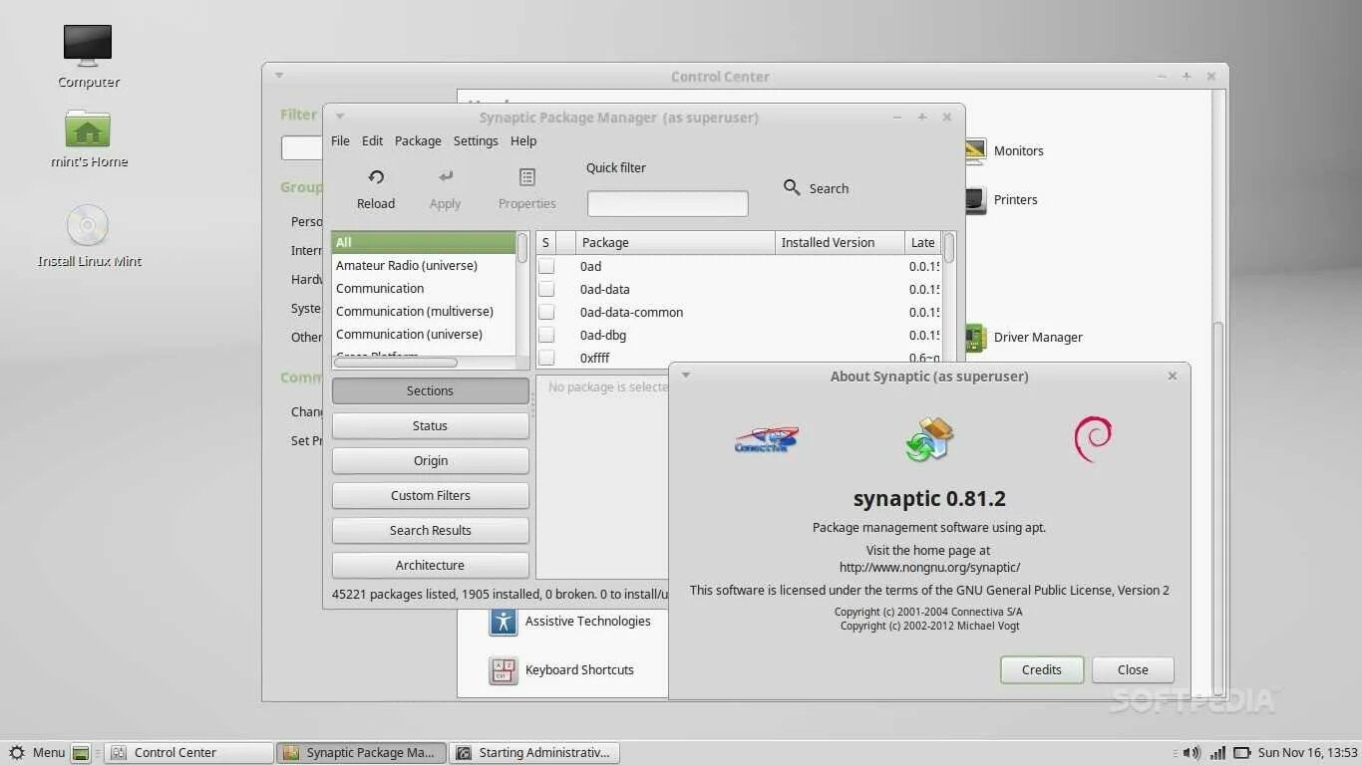Viewport: 1362px width, 765px height.
Task: Sort by the Installed Version column header
Action: (840, 242)
